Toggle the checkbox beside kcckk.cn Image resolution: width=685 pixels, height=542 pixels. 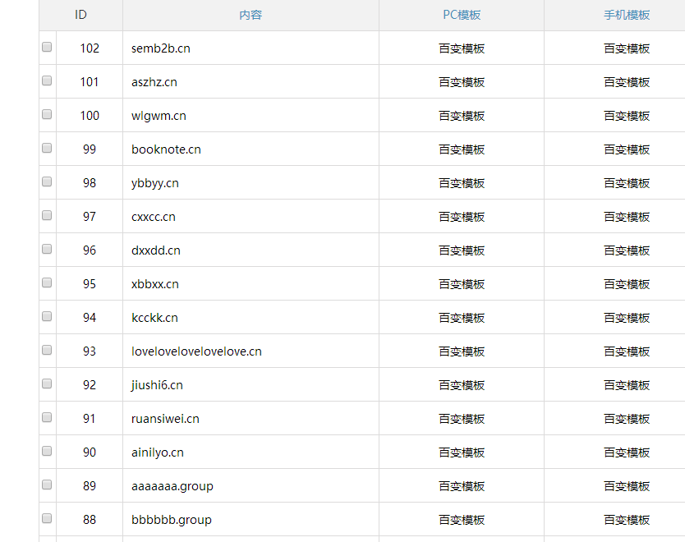(x=47, y=317)
